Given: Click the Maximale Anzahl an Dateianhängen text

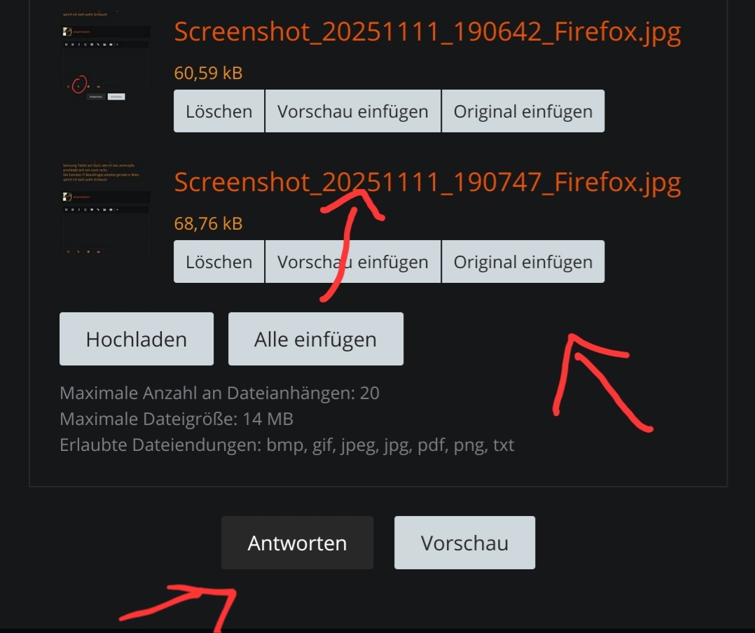Looking at the screenshot, I should coord(220,394).
